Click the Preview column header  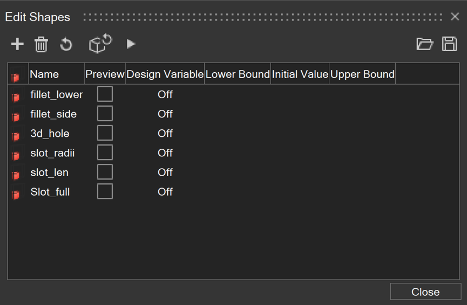point(105,74)
